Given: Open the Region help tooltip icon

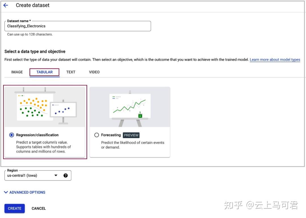Looking at the screenshot, I should pyautogui.click(x=65, y=175).
